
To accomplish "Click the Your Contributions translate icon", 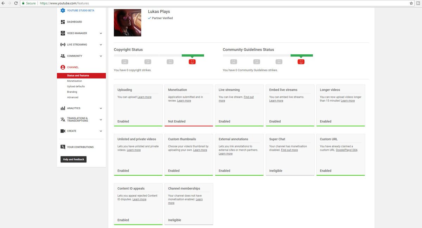I will point(63,147).
